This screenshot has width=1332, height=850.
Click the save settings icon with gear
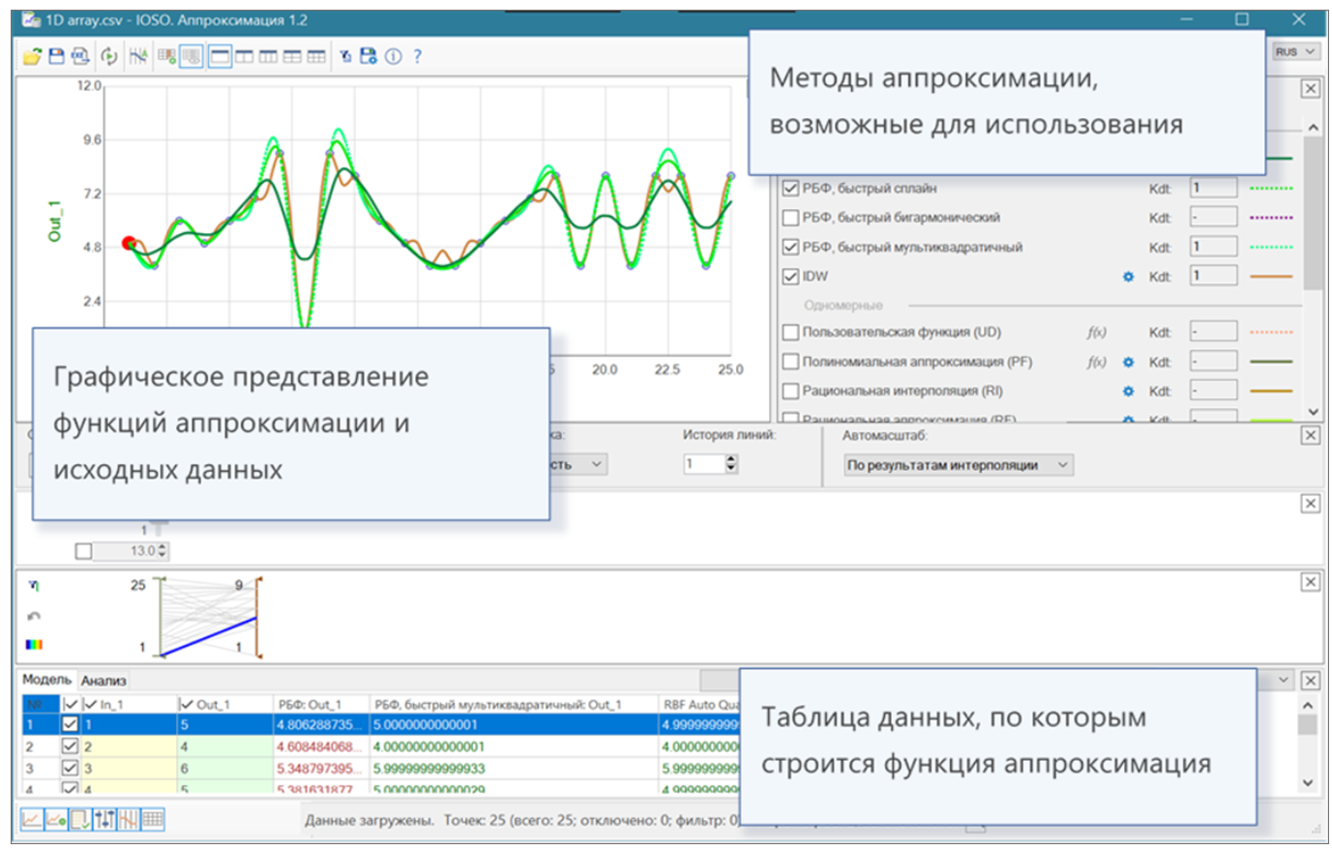[369, 56]
